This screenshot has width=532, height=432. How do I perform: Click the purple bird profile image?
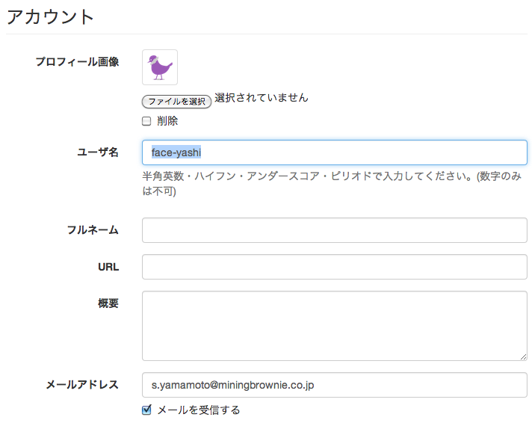[x=160, y=67]
